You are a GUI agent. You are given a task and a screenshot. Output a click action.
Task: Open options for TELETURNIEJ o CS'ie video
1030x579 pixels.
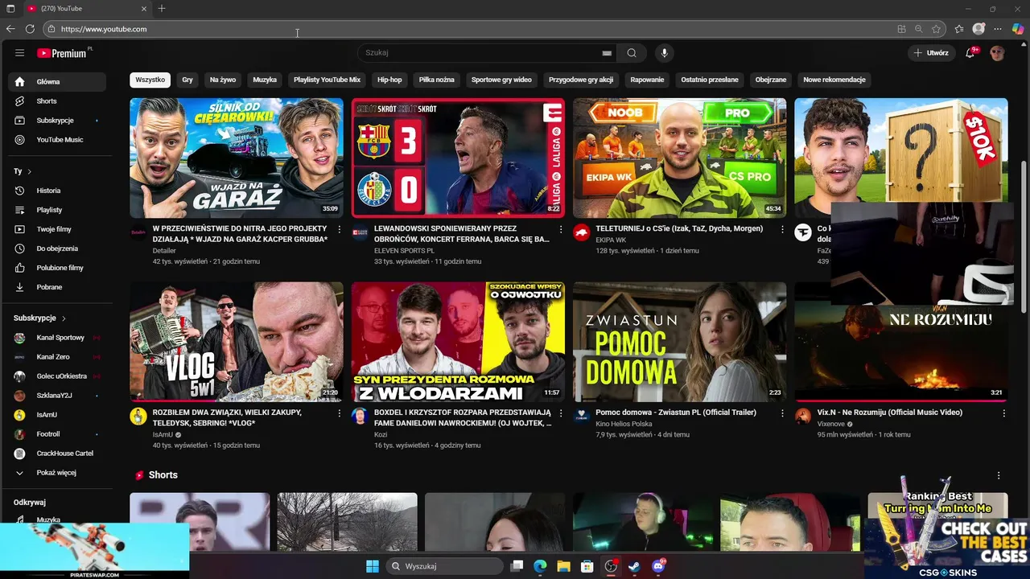[782, 229]
